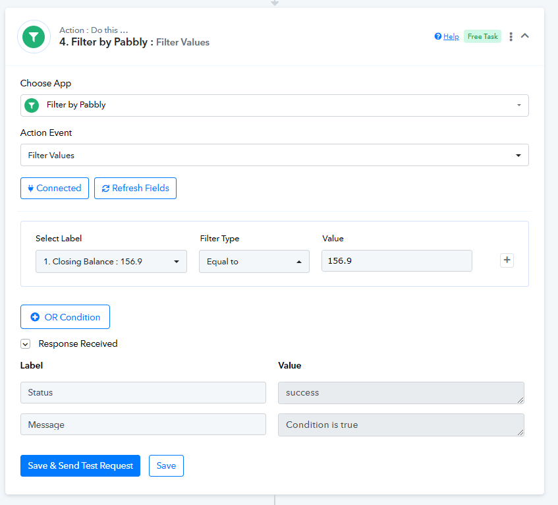Open the Select Label dropdown showing Closing Balance
Viewport: 558px width, 505px height.
111,262
